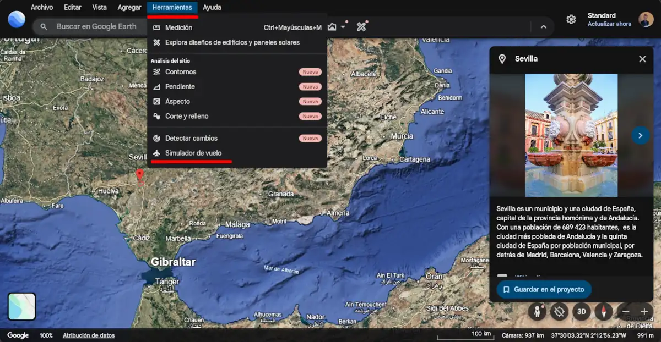Image resolution: width=661 pixels, height=342 pixels.
Task: Click the Contornos icon in the menu
Action: coord(156,72)
